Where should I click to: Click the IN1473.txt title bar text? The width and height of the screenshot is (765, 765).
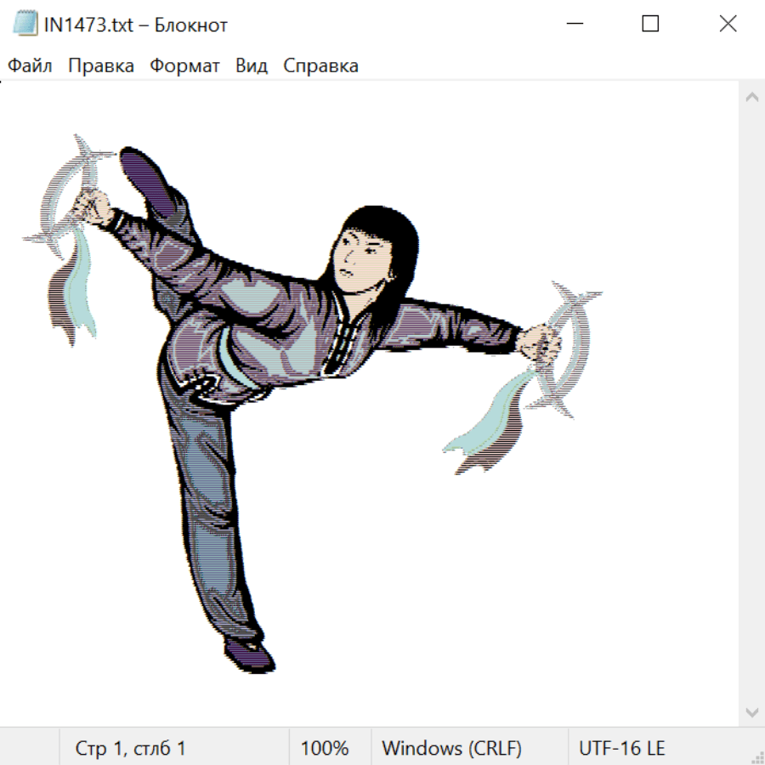(x=136, y=25)
